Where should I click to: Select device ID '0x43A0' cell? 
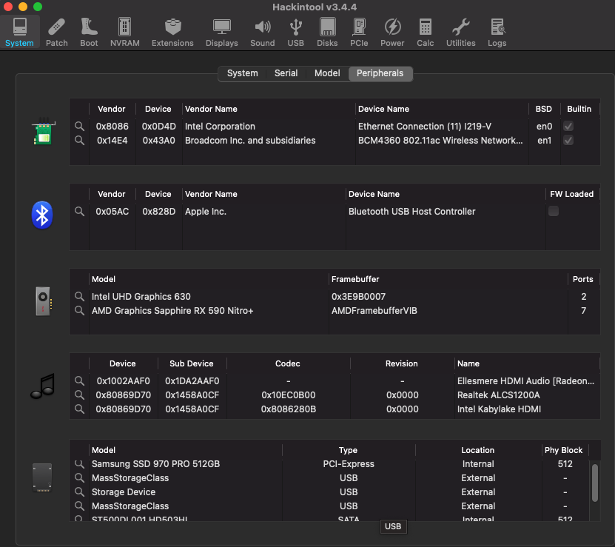point(158,141)
